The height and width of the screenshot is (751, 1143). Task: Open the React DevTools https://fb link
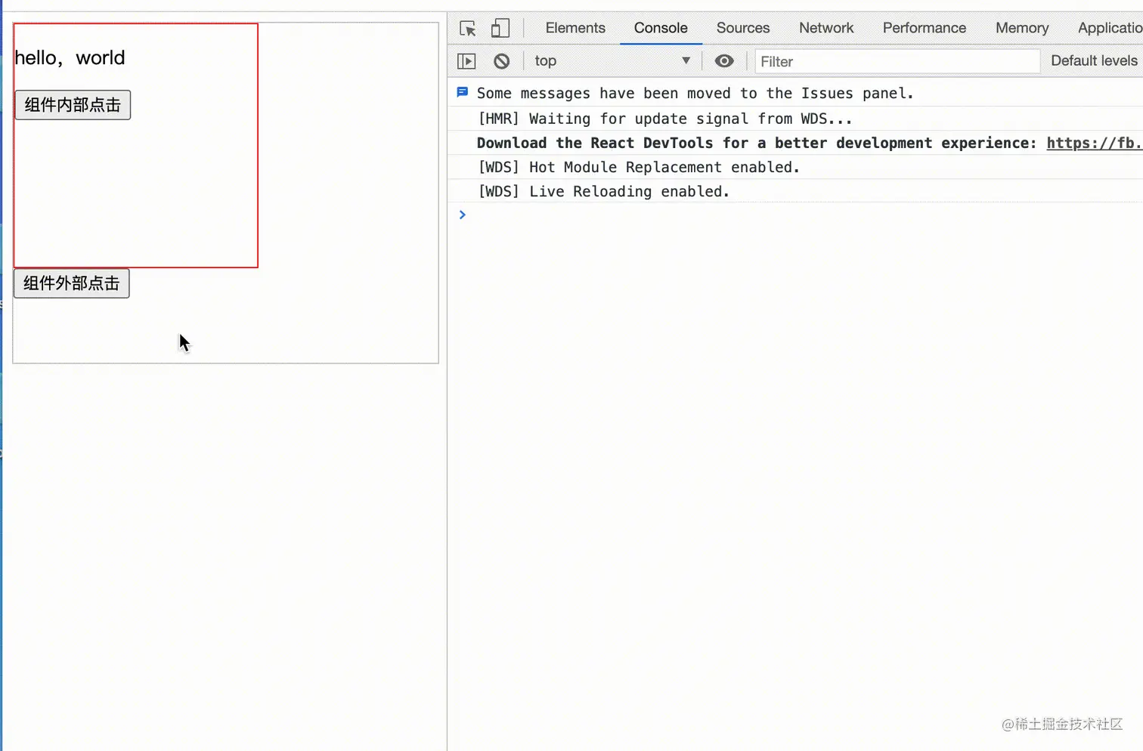click(1094, 144)
